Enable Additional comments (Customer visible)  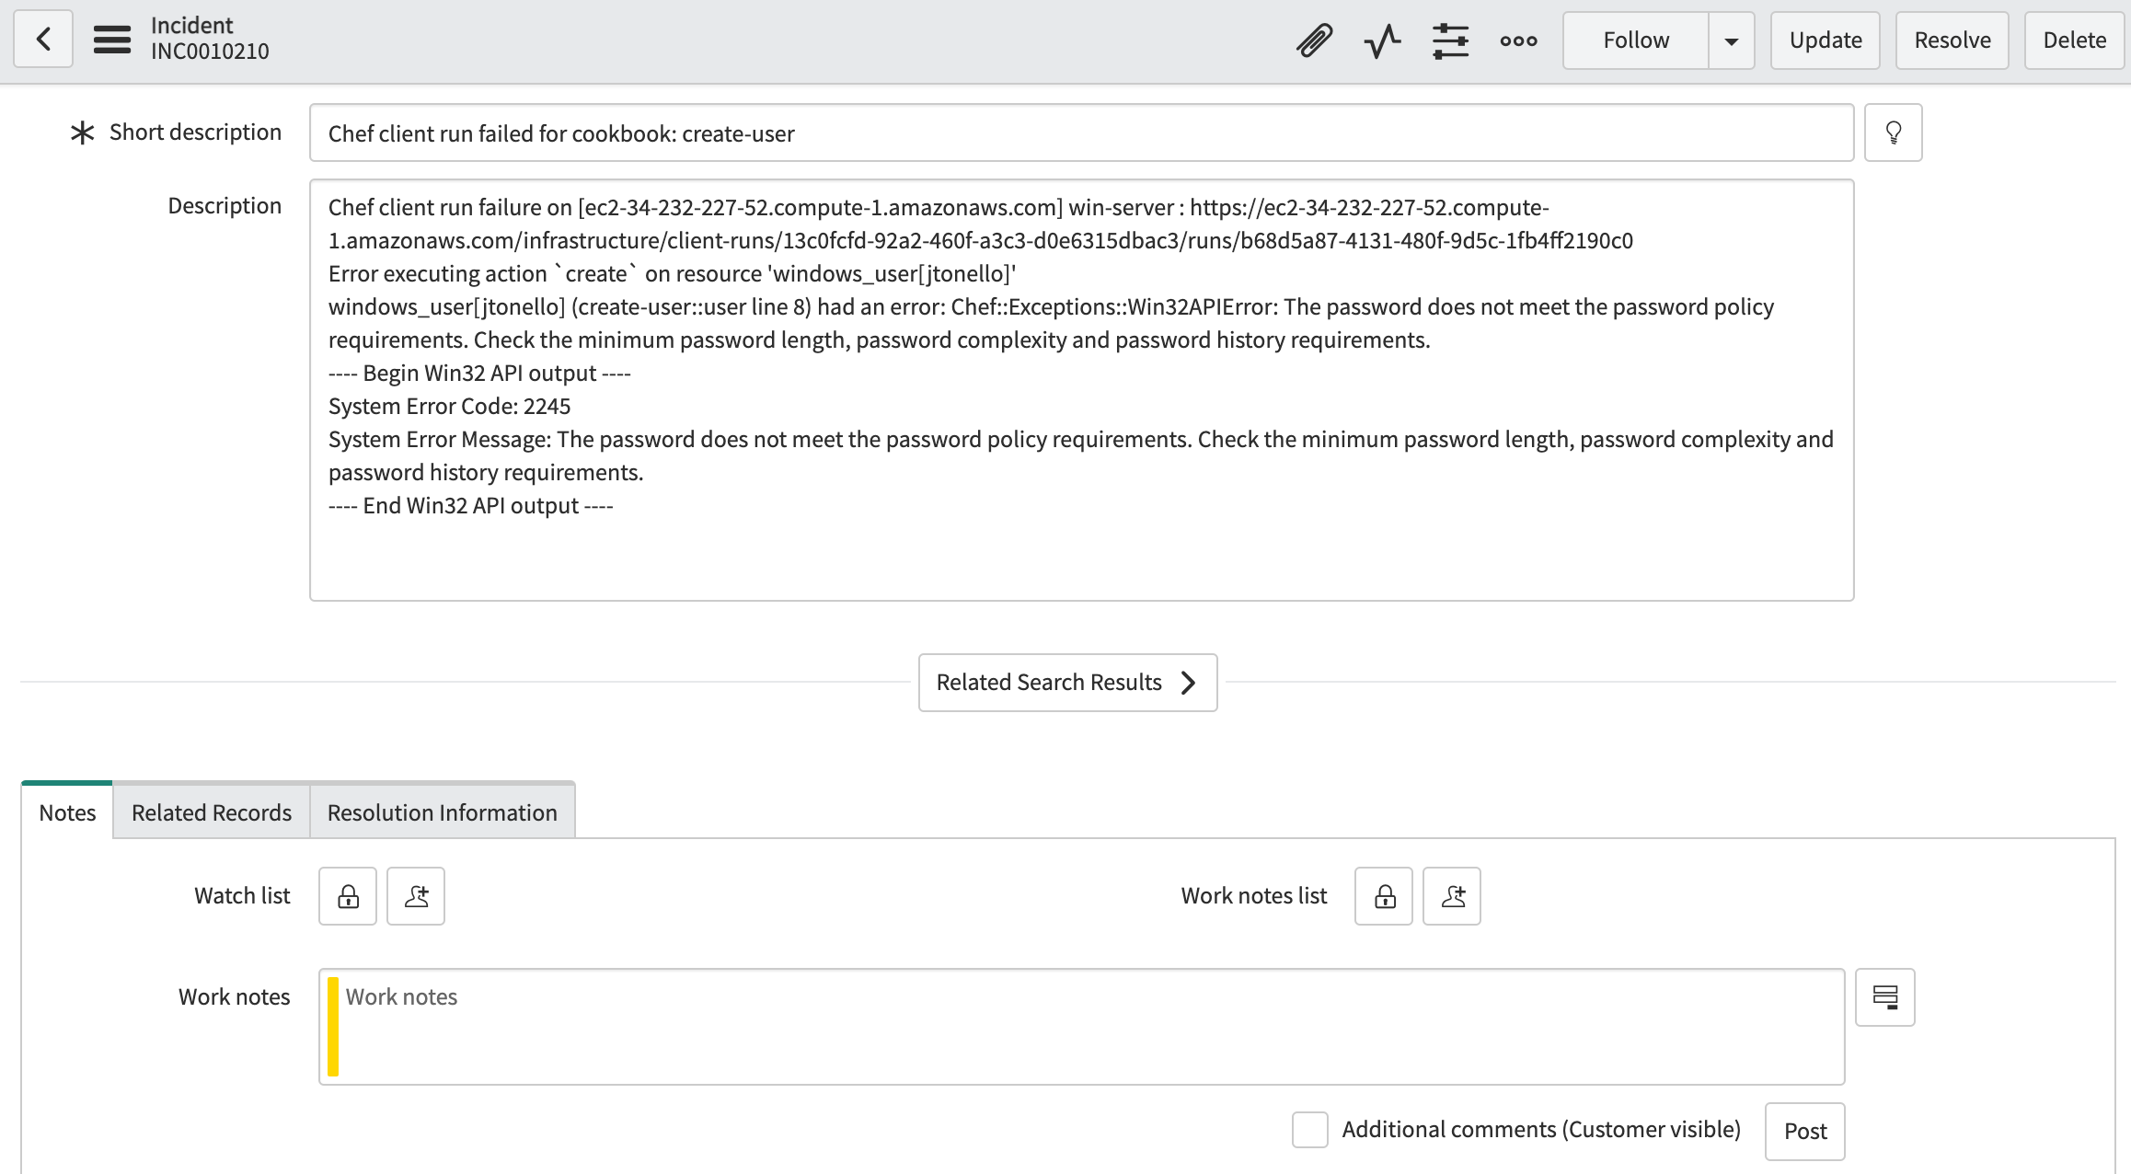[x=1309, y=1131]
